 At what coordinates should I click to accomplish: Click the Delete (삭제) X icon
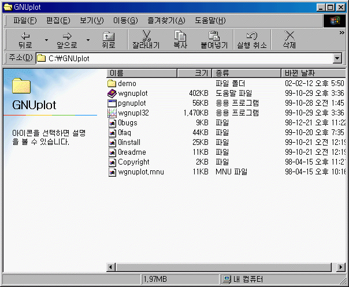point(289,36)
